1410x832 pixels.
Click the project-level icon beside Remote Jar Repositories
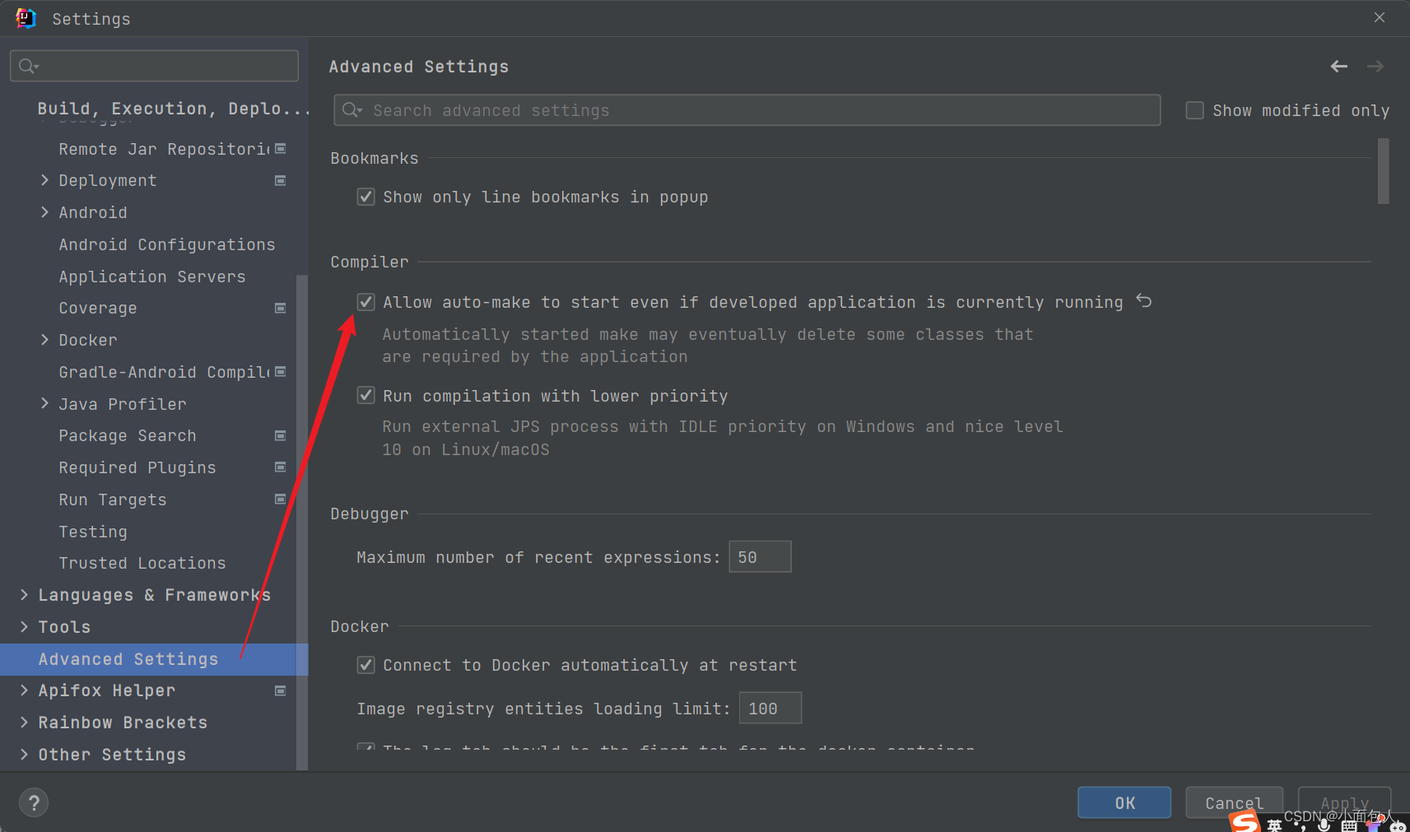[x=281, y=149]
